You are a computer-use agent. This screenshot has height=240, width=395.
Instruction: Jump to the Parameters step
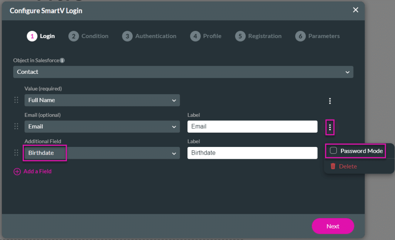(x=317, y=36)
